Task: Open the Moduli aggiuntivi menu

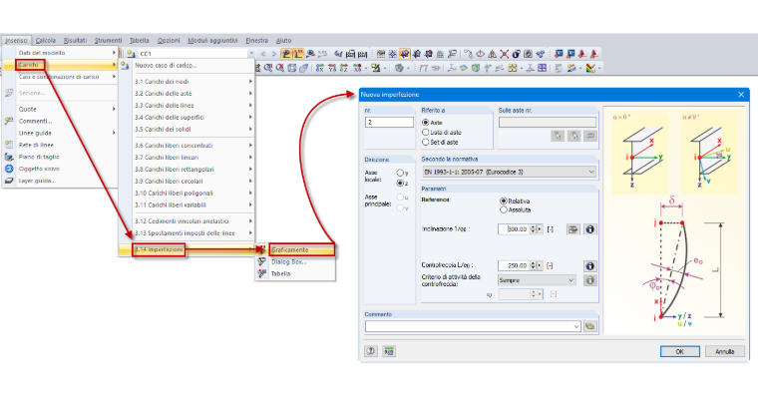Action: pyautogui.click(x=212, y=41)
